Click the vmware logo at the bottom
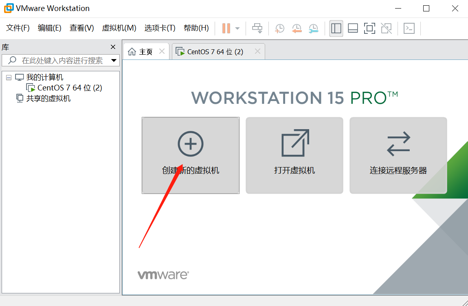468x306 pixels. pos(163,275)
